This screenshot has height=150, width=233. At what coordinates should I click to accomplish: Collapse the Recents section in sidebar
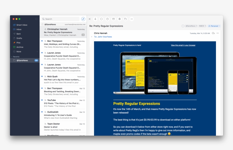point(12,57)
